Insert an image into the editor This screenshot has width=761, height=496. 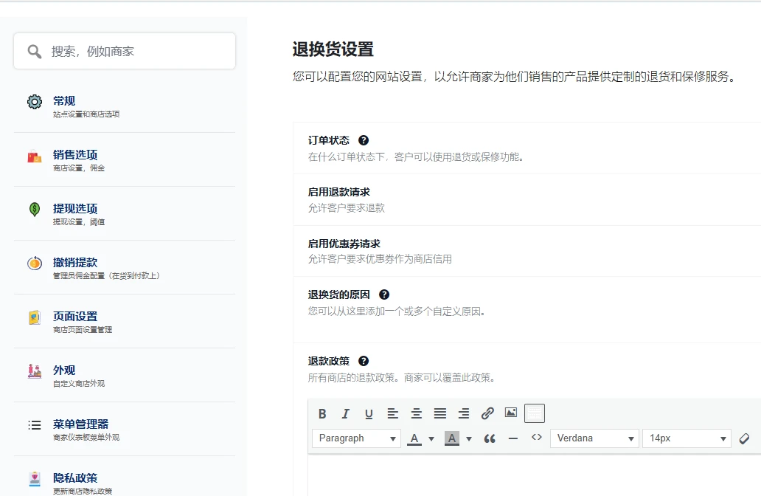(x=510, y=413)
